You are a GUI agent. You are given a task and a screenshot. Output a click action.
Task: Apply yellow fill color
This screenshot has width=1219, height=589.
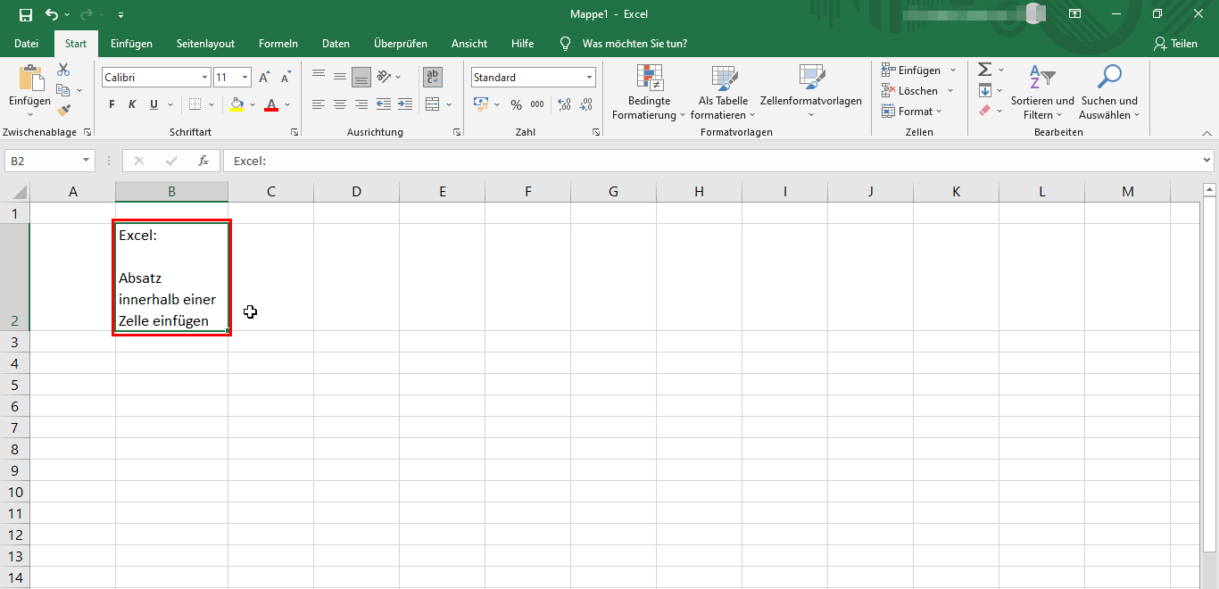click(236, 104)
